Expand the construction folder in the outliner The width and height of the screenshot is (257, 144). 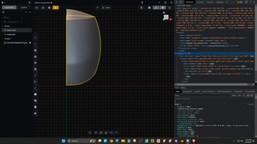tap(3, 22)
